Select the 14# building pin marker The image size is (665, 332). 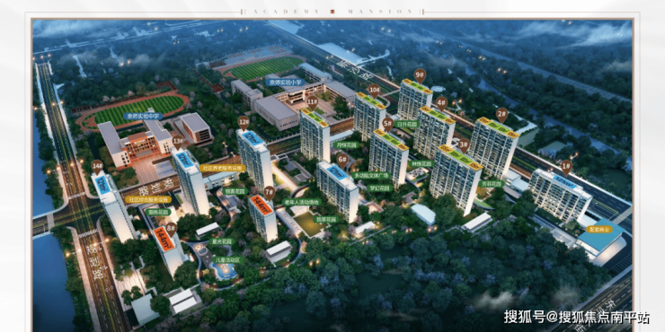pyautogui.click(x=97, y=166)
